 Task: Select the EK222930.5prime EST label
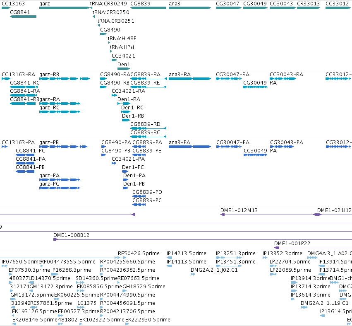[x=148, y=320]
